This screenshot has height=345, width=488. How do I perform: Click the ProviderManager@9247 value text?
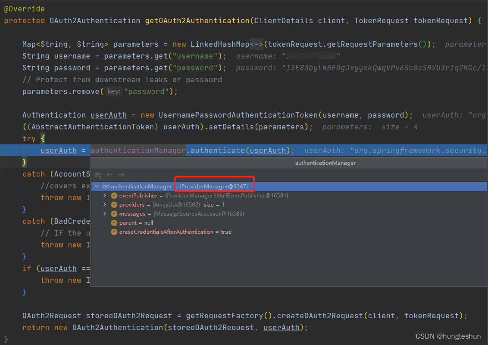click(x=214, y=186)
